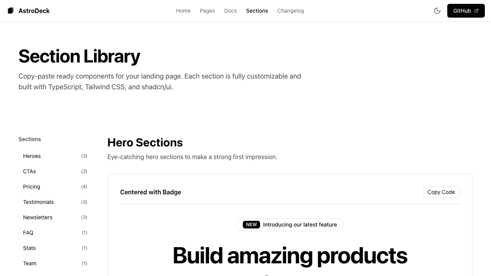Click the NEW badge pill
The height and width of the screenshot is (276, 491).
click(x=251, y=225)
